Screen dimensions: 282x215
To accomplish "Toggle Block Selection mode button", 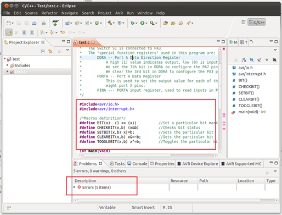I will pyautogui.click(x=24, y=32).
